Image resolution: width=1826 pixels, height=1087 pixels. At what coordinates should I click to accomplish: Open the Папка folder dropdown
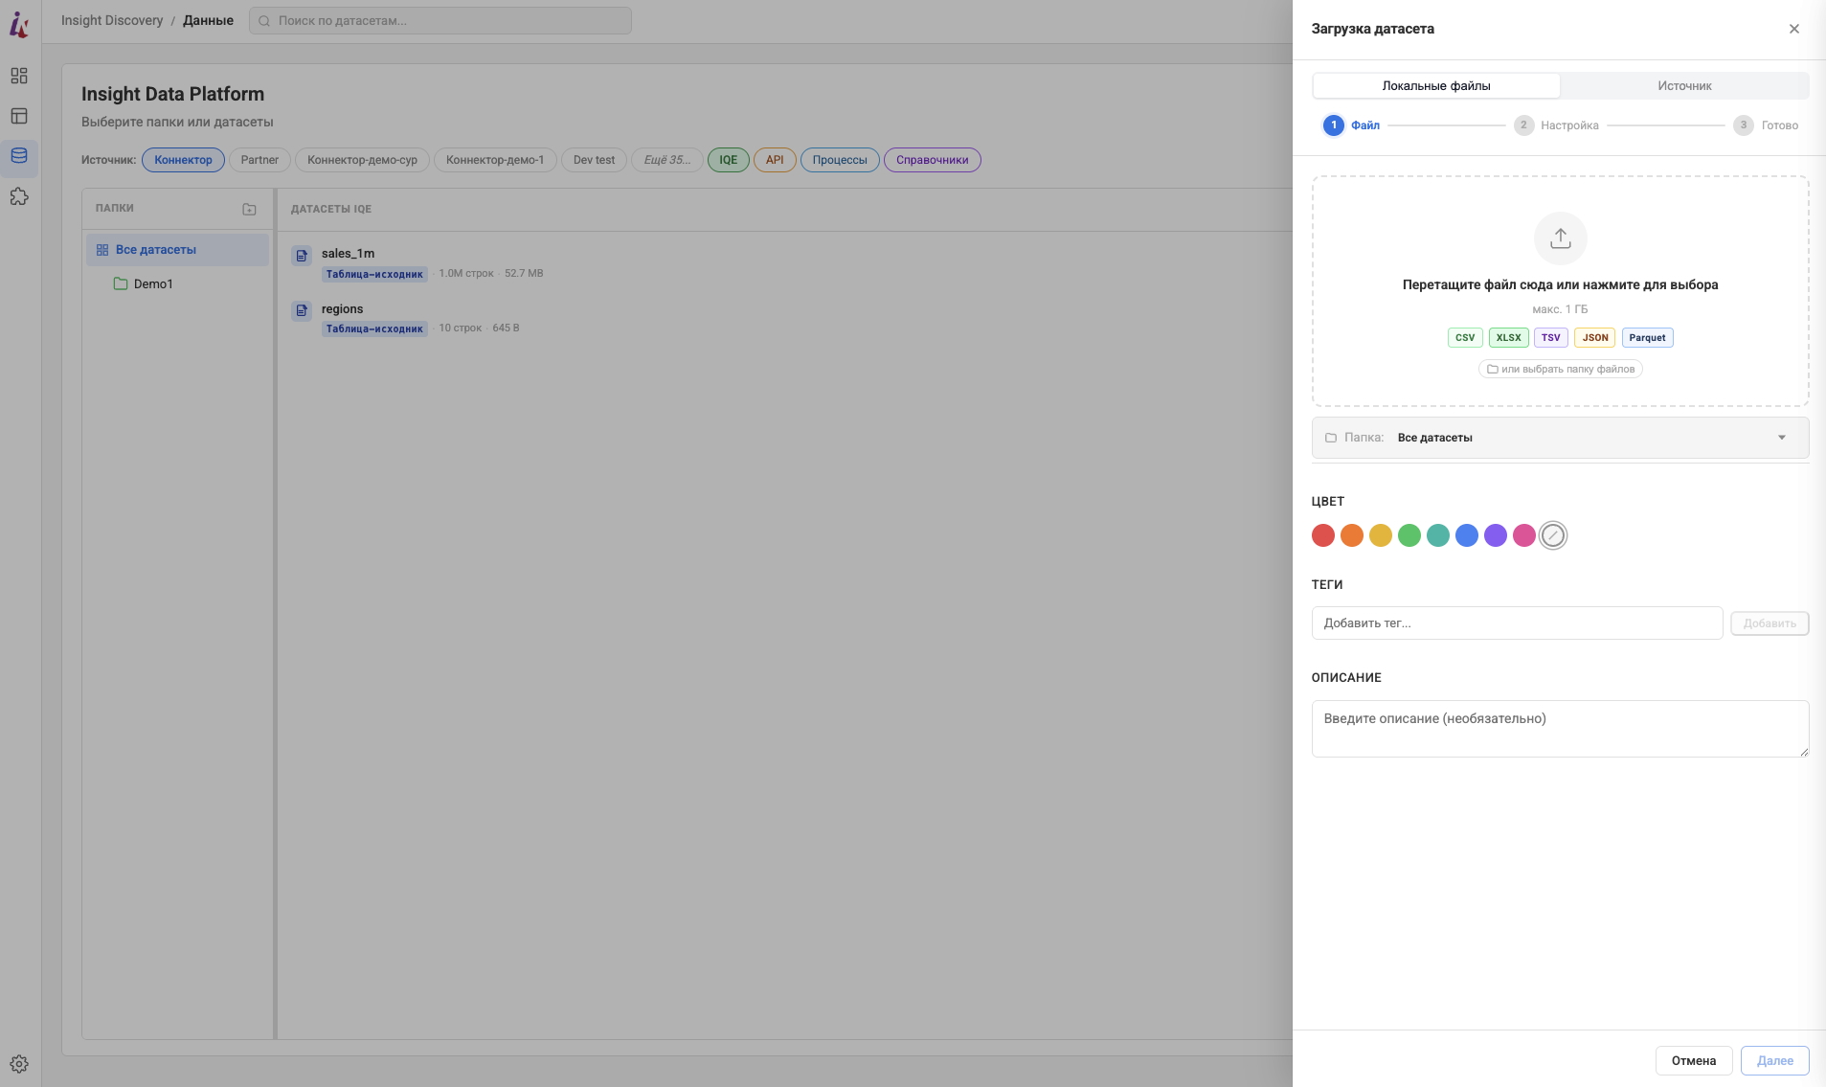[1560, 438]
